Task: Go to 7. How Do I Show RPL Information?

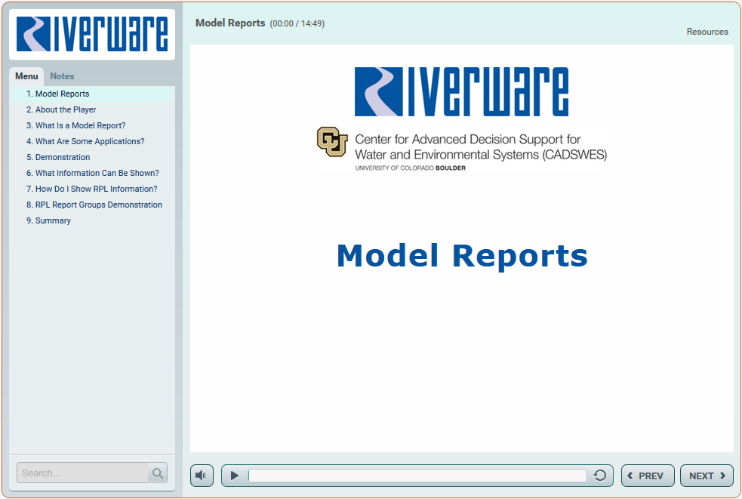Action: 92,189
